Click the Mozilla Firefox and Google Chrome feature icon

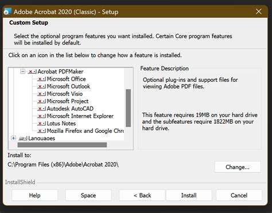(x=41, y=131)
